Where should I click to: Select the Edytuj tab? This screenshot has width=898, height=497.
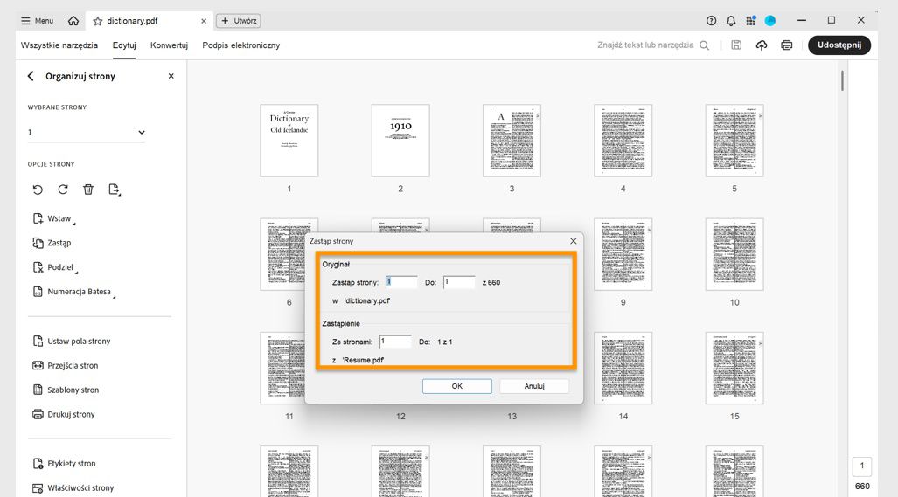(124, 45)
